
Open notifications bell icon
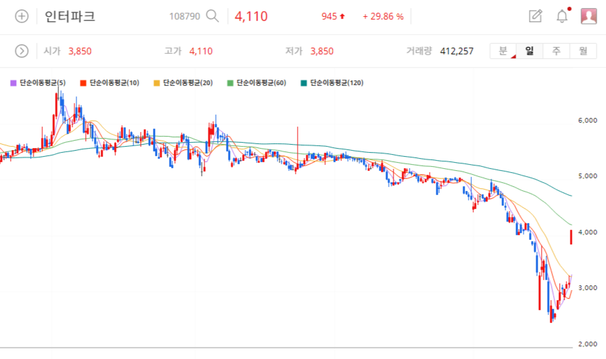click(562, 16)
